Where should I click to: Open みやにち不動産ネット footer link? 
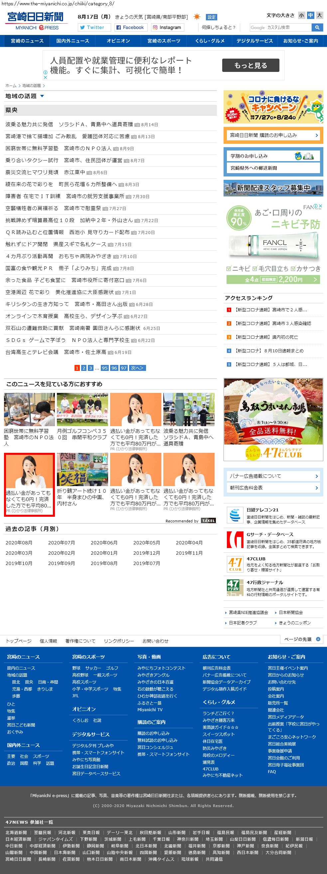pyautogui.click(x=223, y=775)
